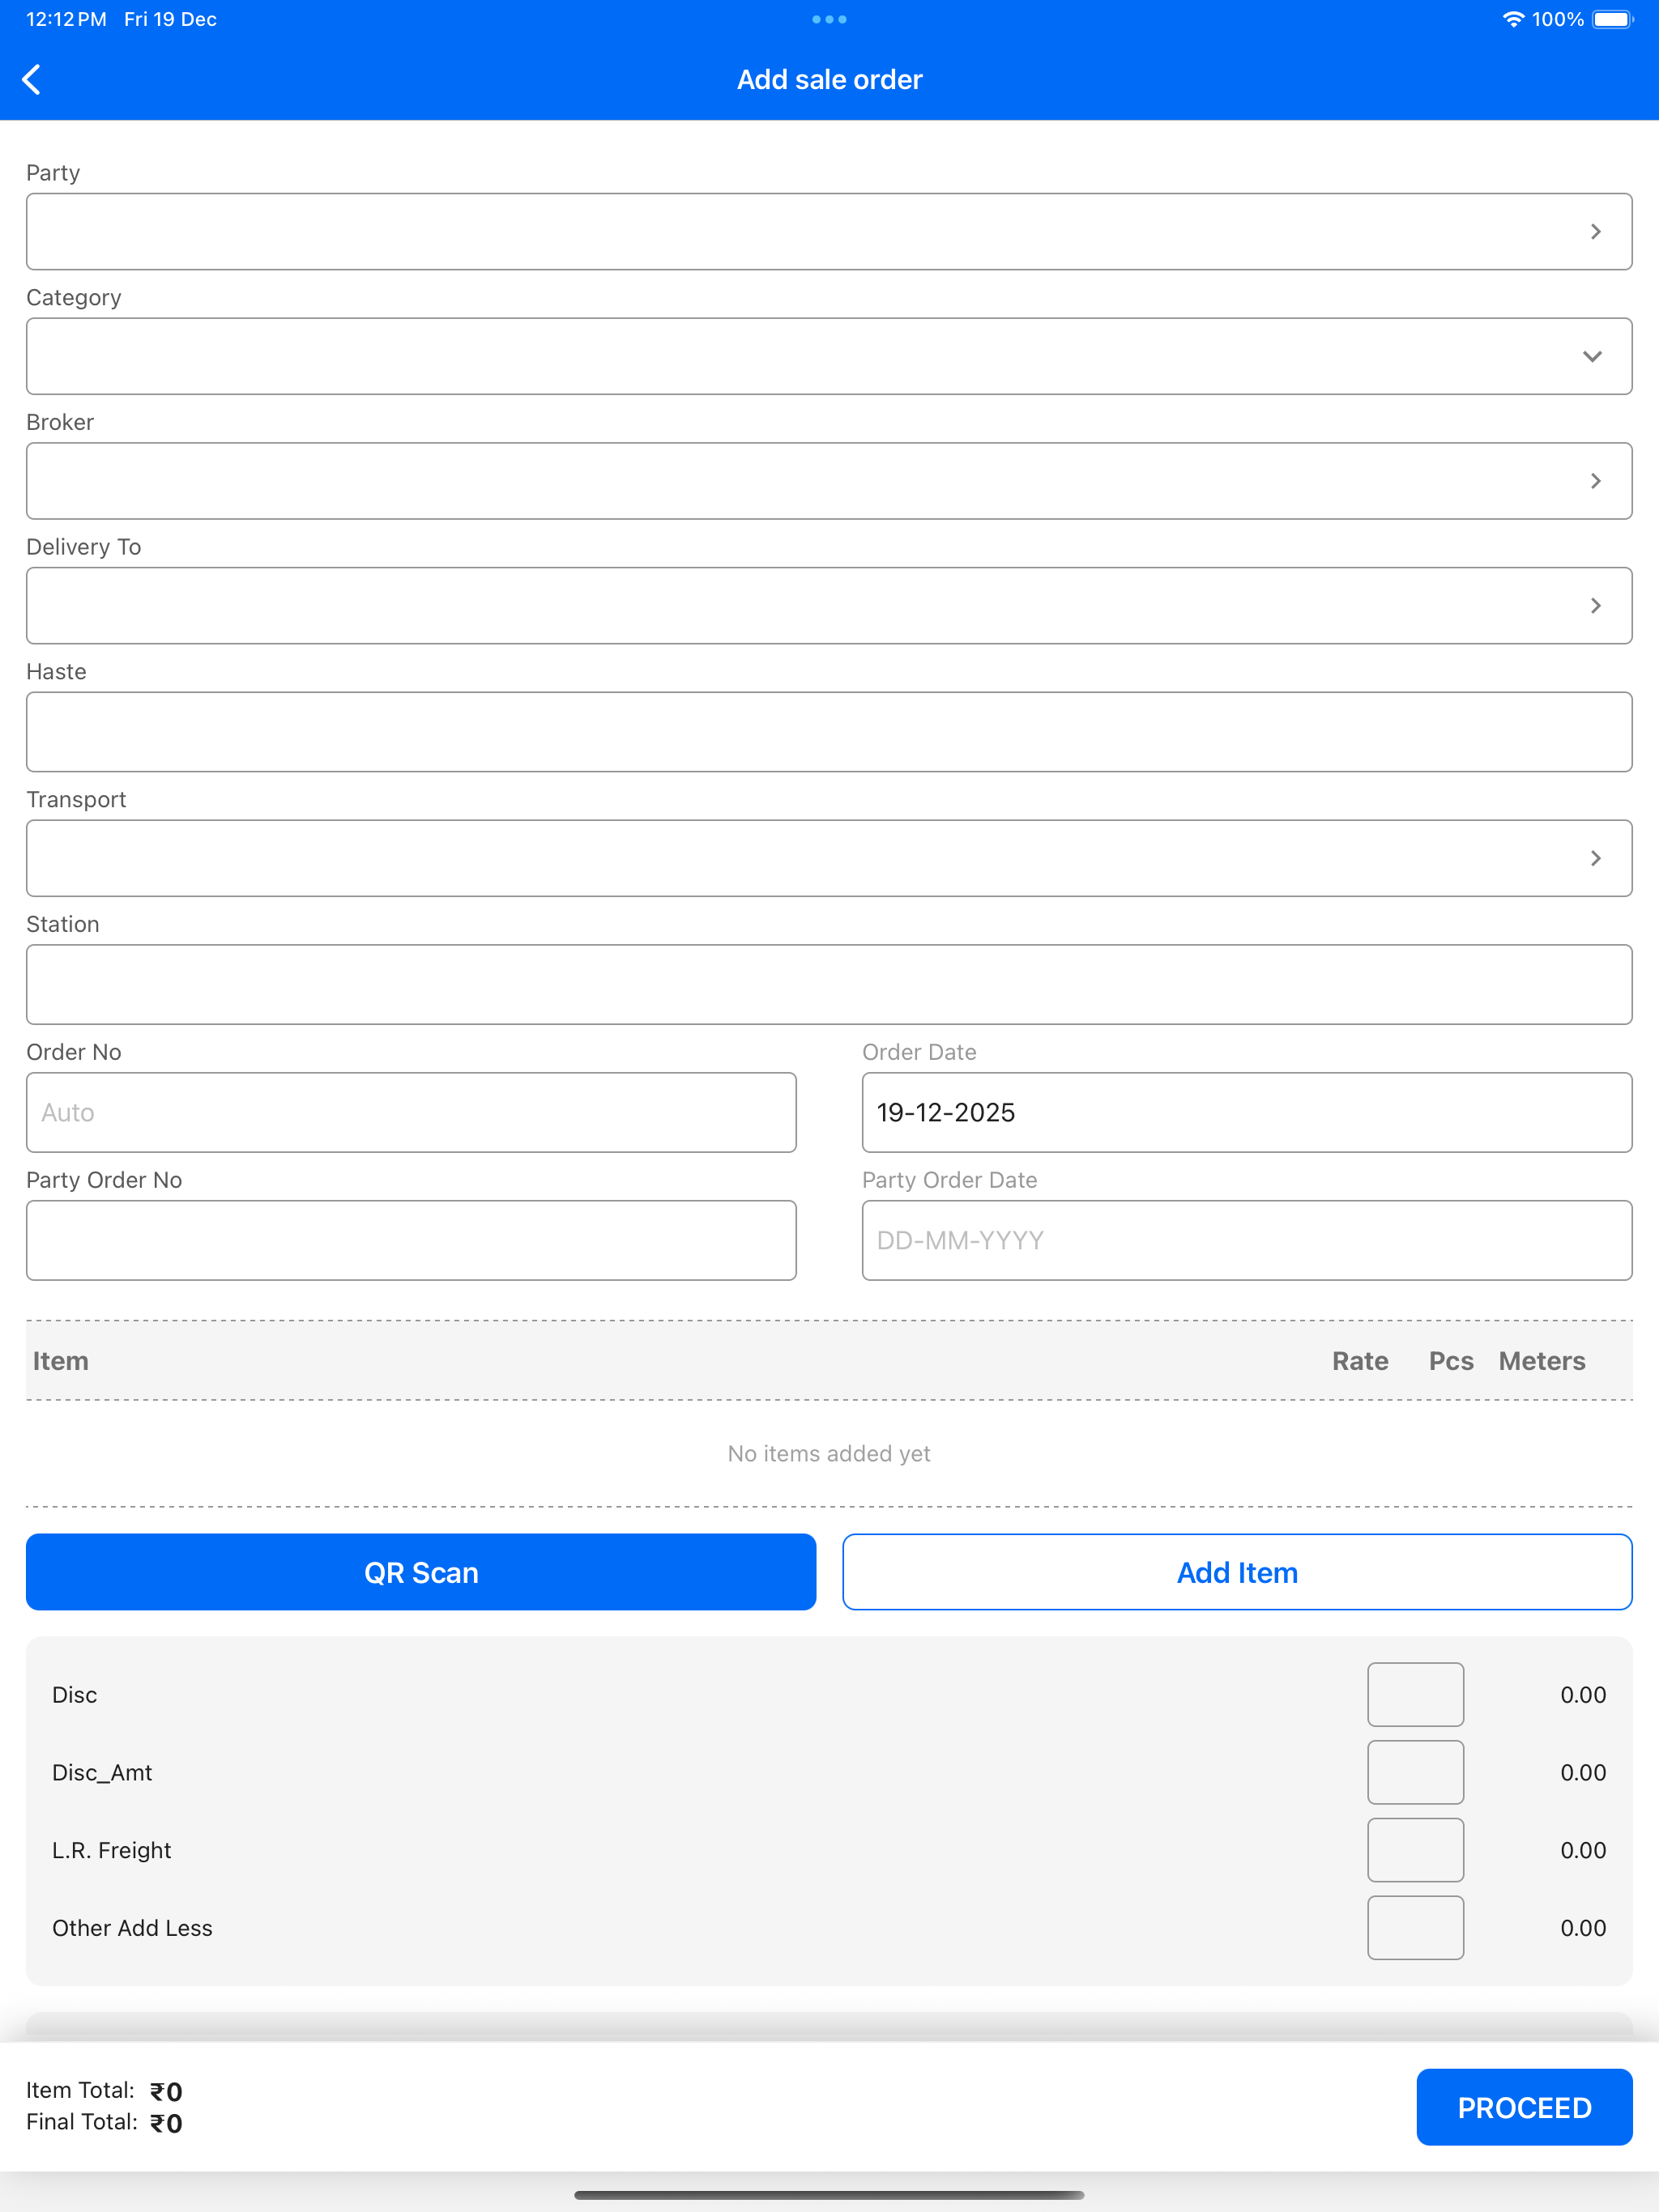Tap the Disc 0.00 value
Screen dimensions: 1659x2212
[x=1583, y=1694]
